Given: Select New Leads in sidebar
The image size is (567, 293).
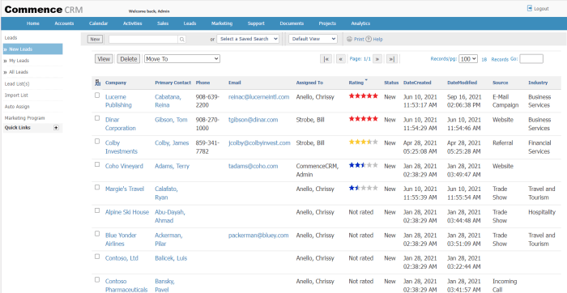Looking at the screenshot, I should tap(33, 49).
